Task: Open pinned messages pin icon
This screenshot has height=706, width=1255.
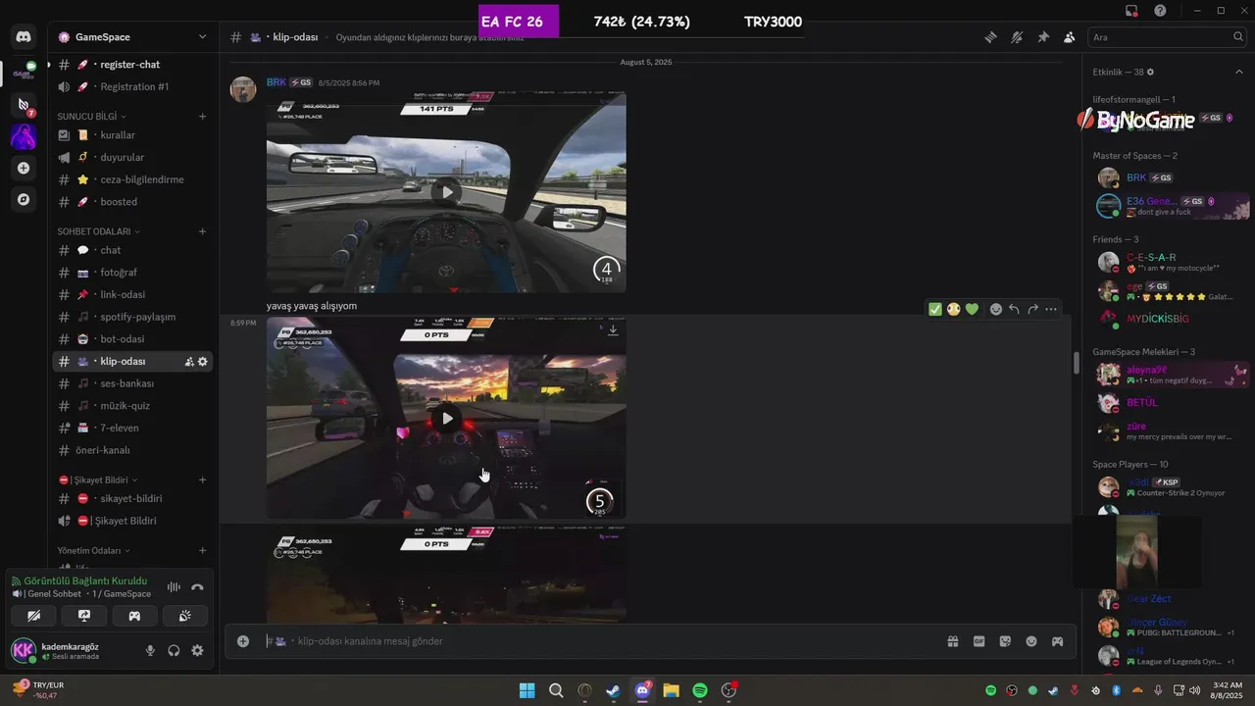Action: coord(1043,37)
